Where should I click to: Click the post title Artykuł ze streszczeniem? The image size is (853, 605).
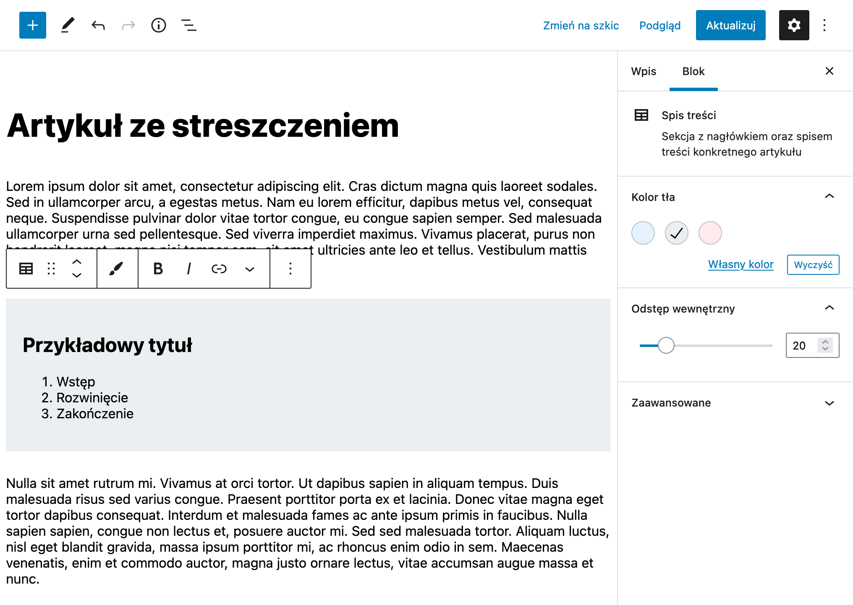[203, 126]
